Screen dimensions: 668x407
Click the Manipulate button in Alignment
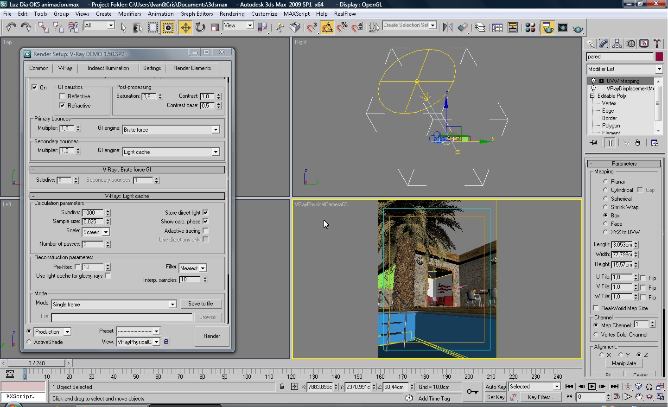(x=624, y=363)
